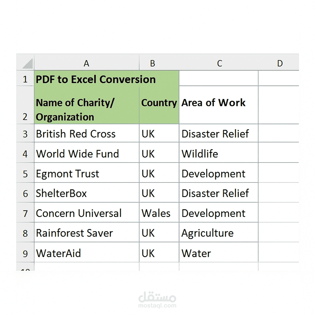Image resolution: width=315 pixels, height=315 pixels.
Task: Click the green 'Country' header cell
Action: [x=159, y=105]
